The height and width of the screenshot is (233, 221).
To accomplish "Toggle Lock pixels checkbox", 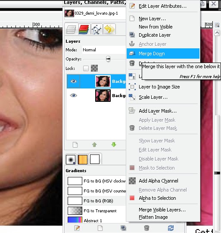I will [86, 68].
